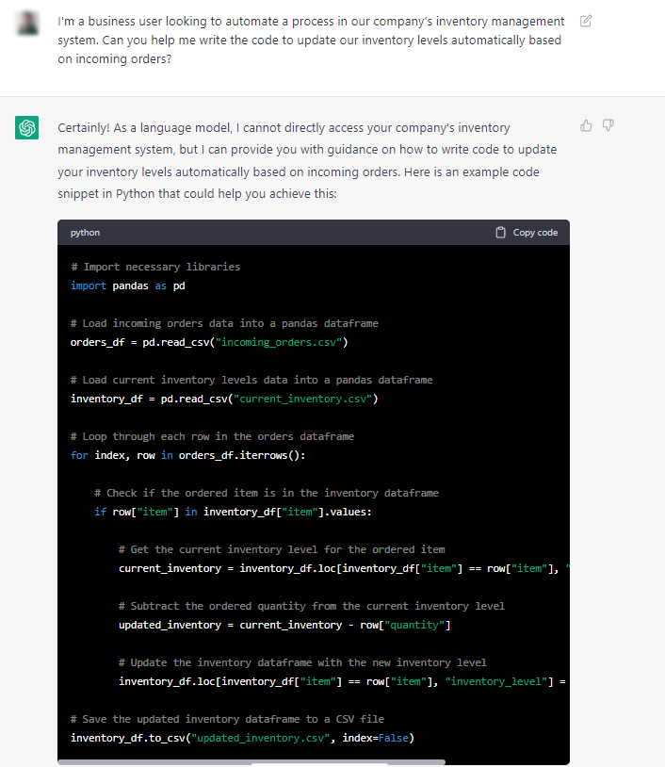
Task: Click the user profile avatar
Action: [x=28, y=23]
